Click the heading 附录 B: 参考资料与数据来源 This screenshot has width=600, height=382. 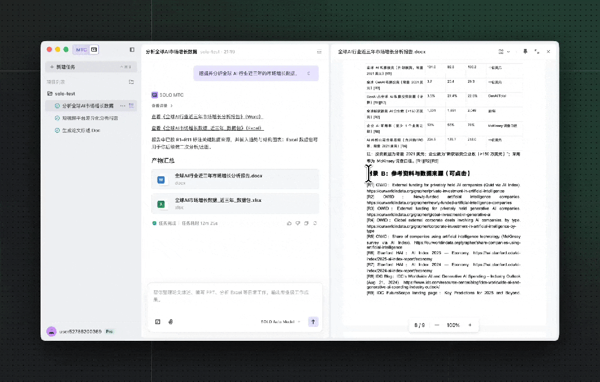pyautogui.click(x=419, y=173)
